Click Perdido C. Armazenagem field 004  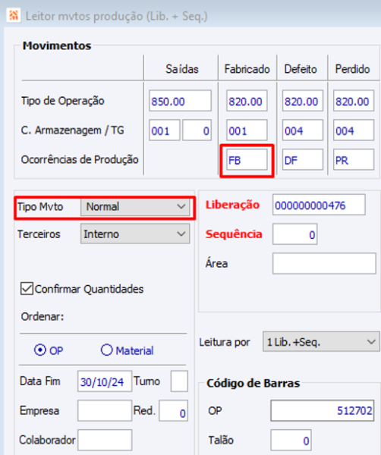(x=354, y=130)
